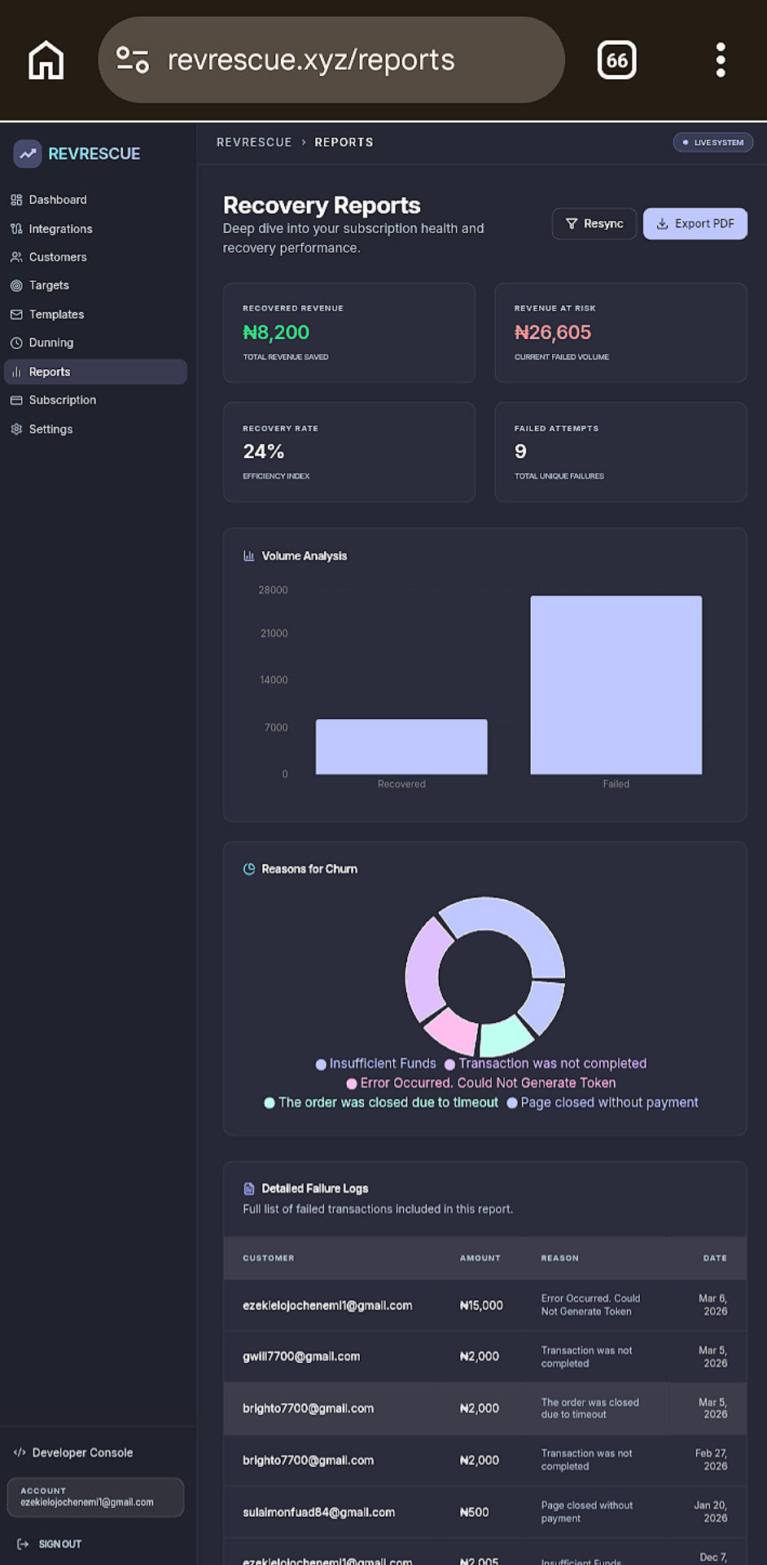
Task: Click the REVRESCUE logo icon
Action: click(28, 153)
